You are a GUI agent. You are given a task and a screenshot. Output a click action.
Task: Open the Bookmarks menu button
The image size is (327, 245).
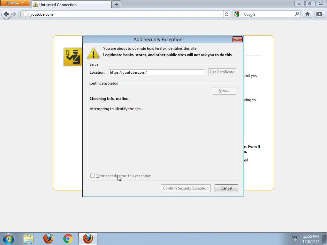coord(320,14)
